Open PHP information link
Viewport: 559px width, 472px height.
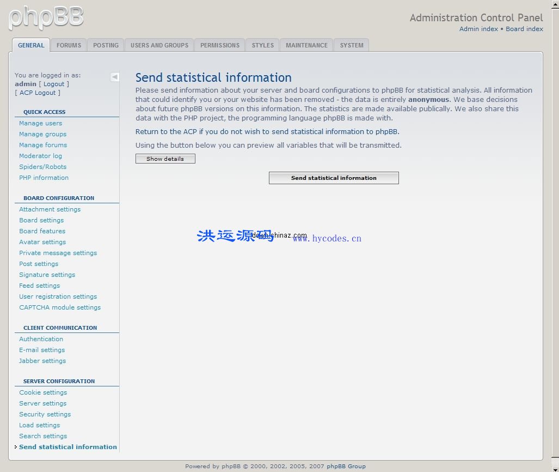tap(44, 178)
